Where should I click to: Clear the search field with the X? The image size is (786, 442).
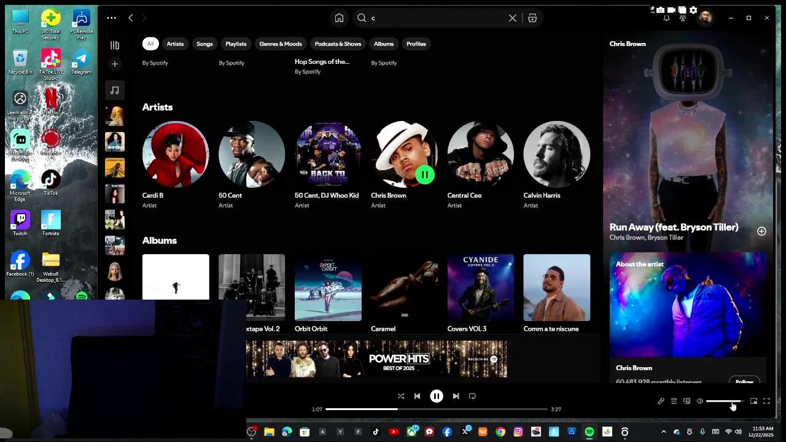[x=513, y=18]
